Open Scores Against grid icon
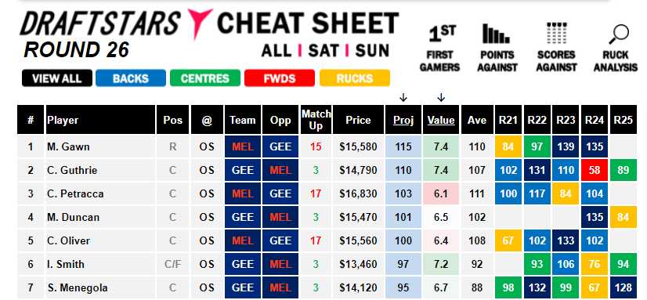The width and height of the screenshot is (647, 300). [x=557, y=34]
